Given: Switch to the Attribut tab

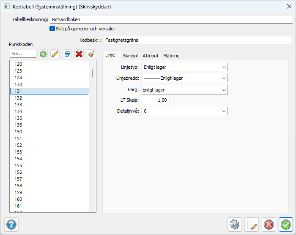Looking at the screenshot, I should pyautogui.click(x=151, y=56).
